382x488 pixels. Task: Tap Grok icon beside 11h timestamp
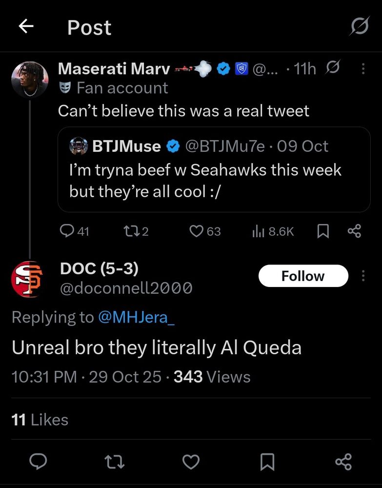pyautogui.click(x=333, y=67)
